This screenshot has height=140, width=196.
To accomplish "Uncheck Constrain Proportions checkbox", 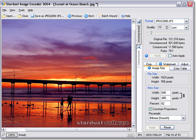I will point(150,109).
